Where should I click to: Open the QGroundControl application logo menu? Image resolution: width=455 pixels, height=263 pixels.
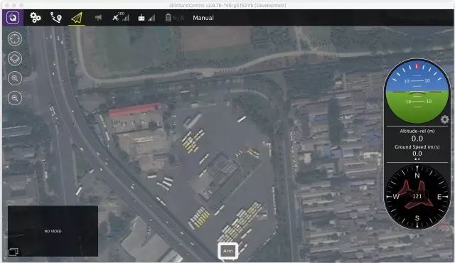(13, 18)
